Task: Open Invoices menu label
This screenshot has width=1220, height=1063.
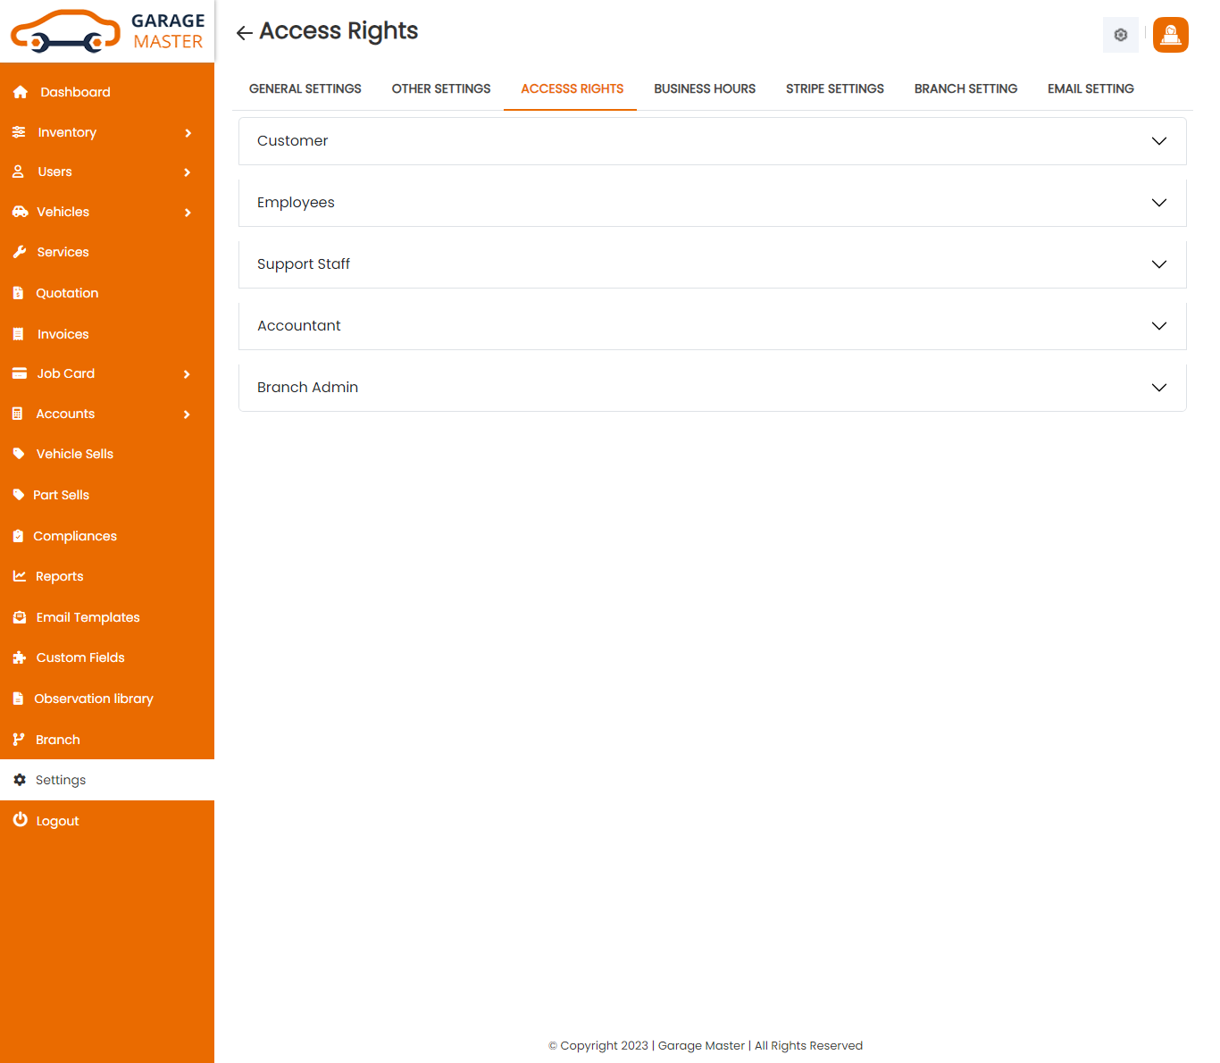Action: click(x=63, y=334)
